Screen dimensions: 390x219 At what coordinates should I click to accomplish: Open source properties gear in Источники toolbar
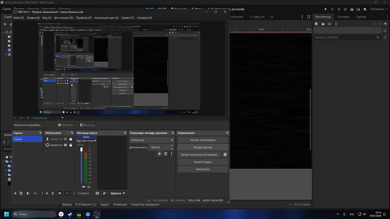(60, 193)
